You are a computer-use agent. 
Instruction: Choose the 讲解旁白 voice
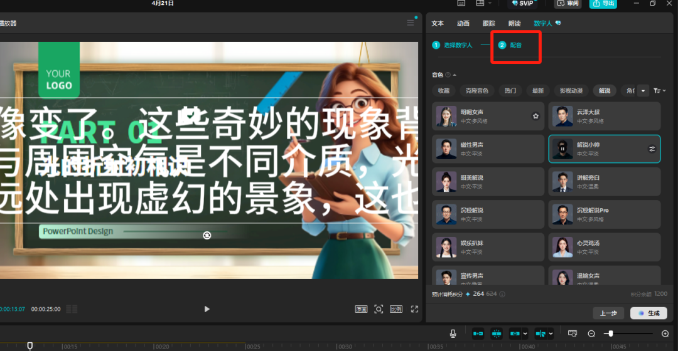(x=605, y=182)
